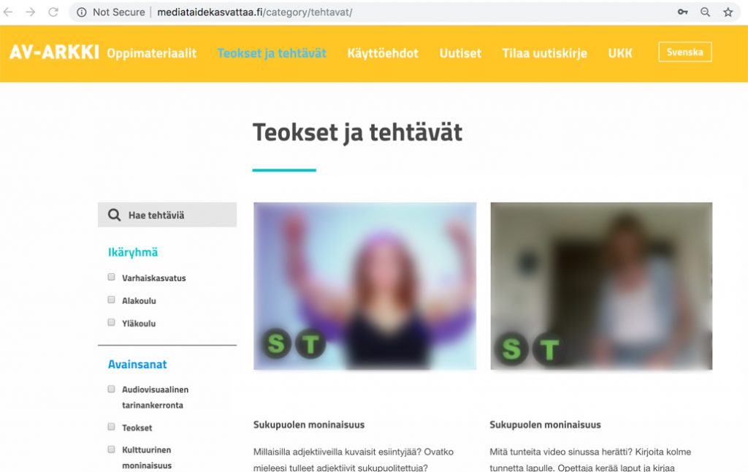Check the Yläkoulu age group filter
Screen dimensions: 748x472
(x=111, y=323)
